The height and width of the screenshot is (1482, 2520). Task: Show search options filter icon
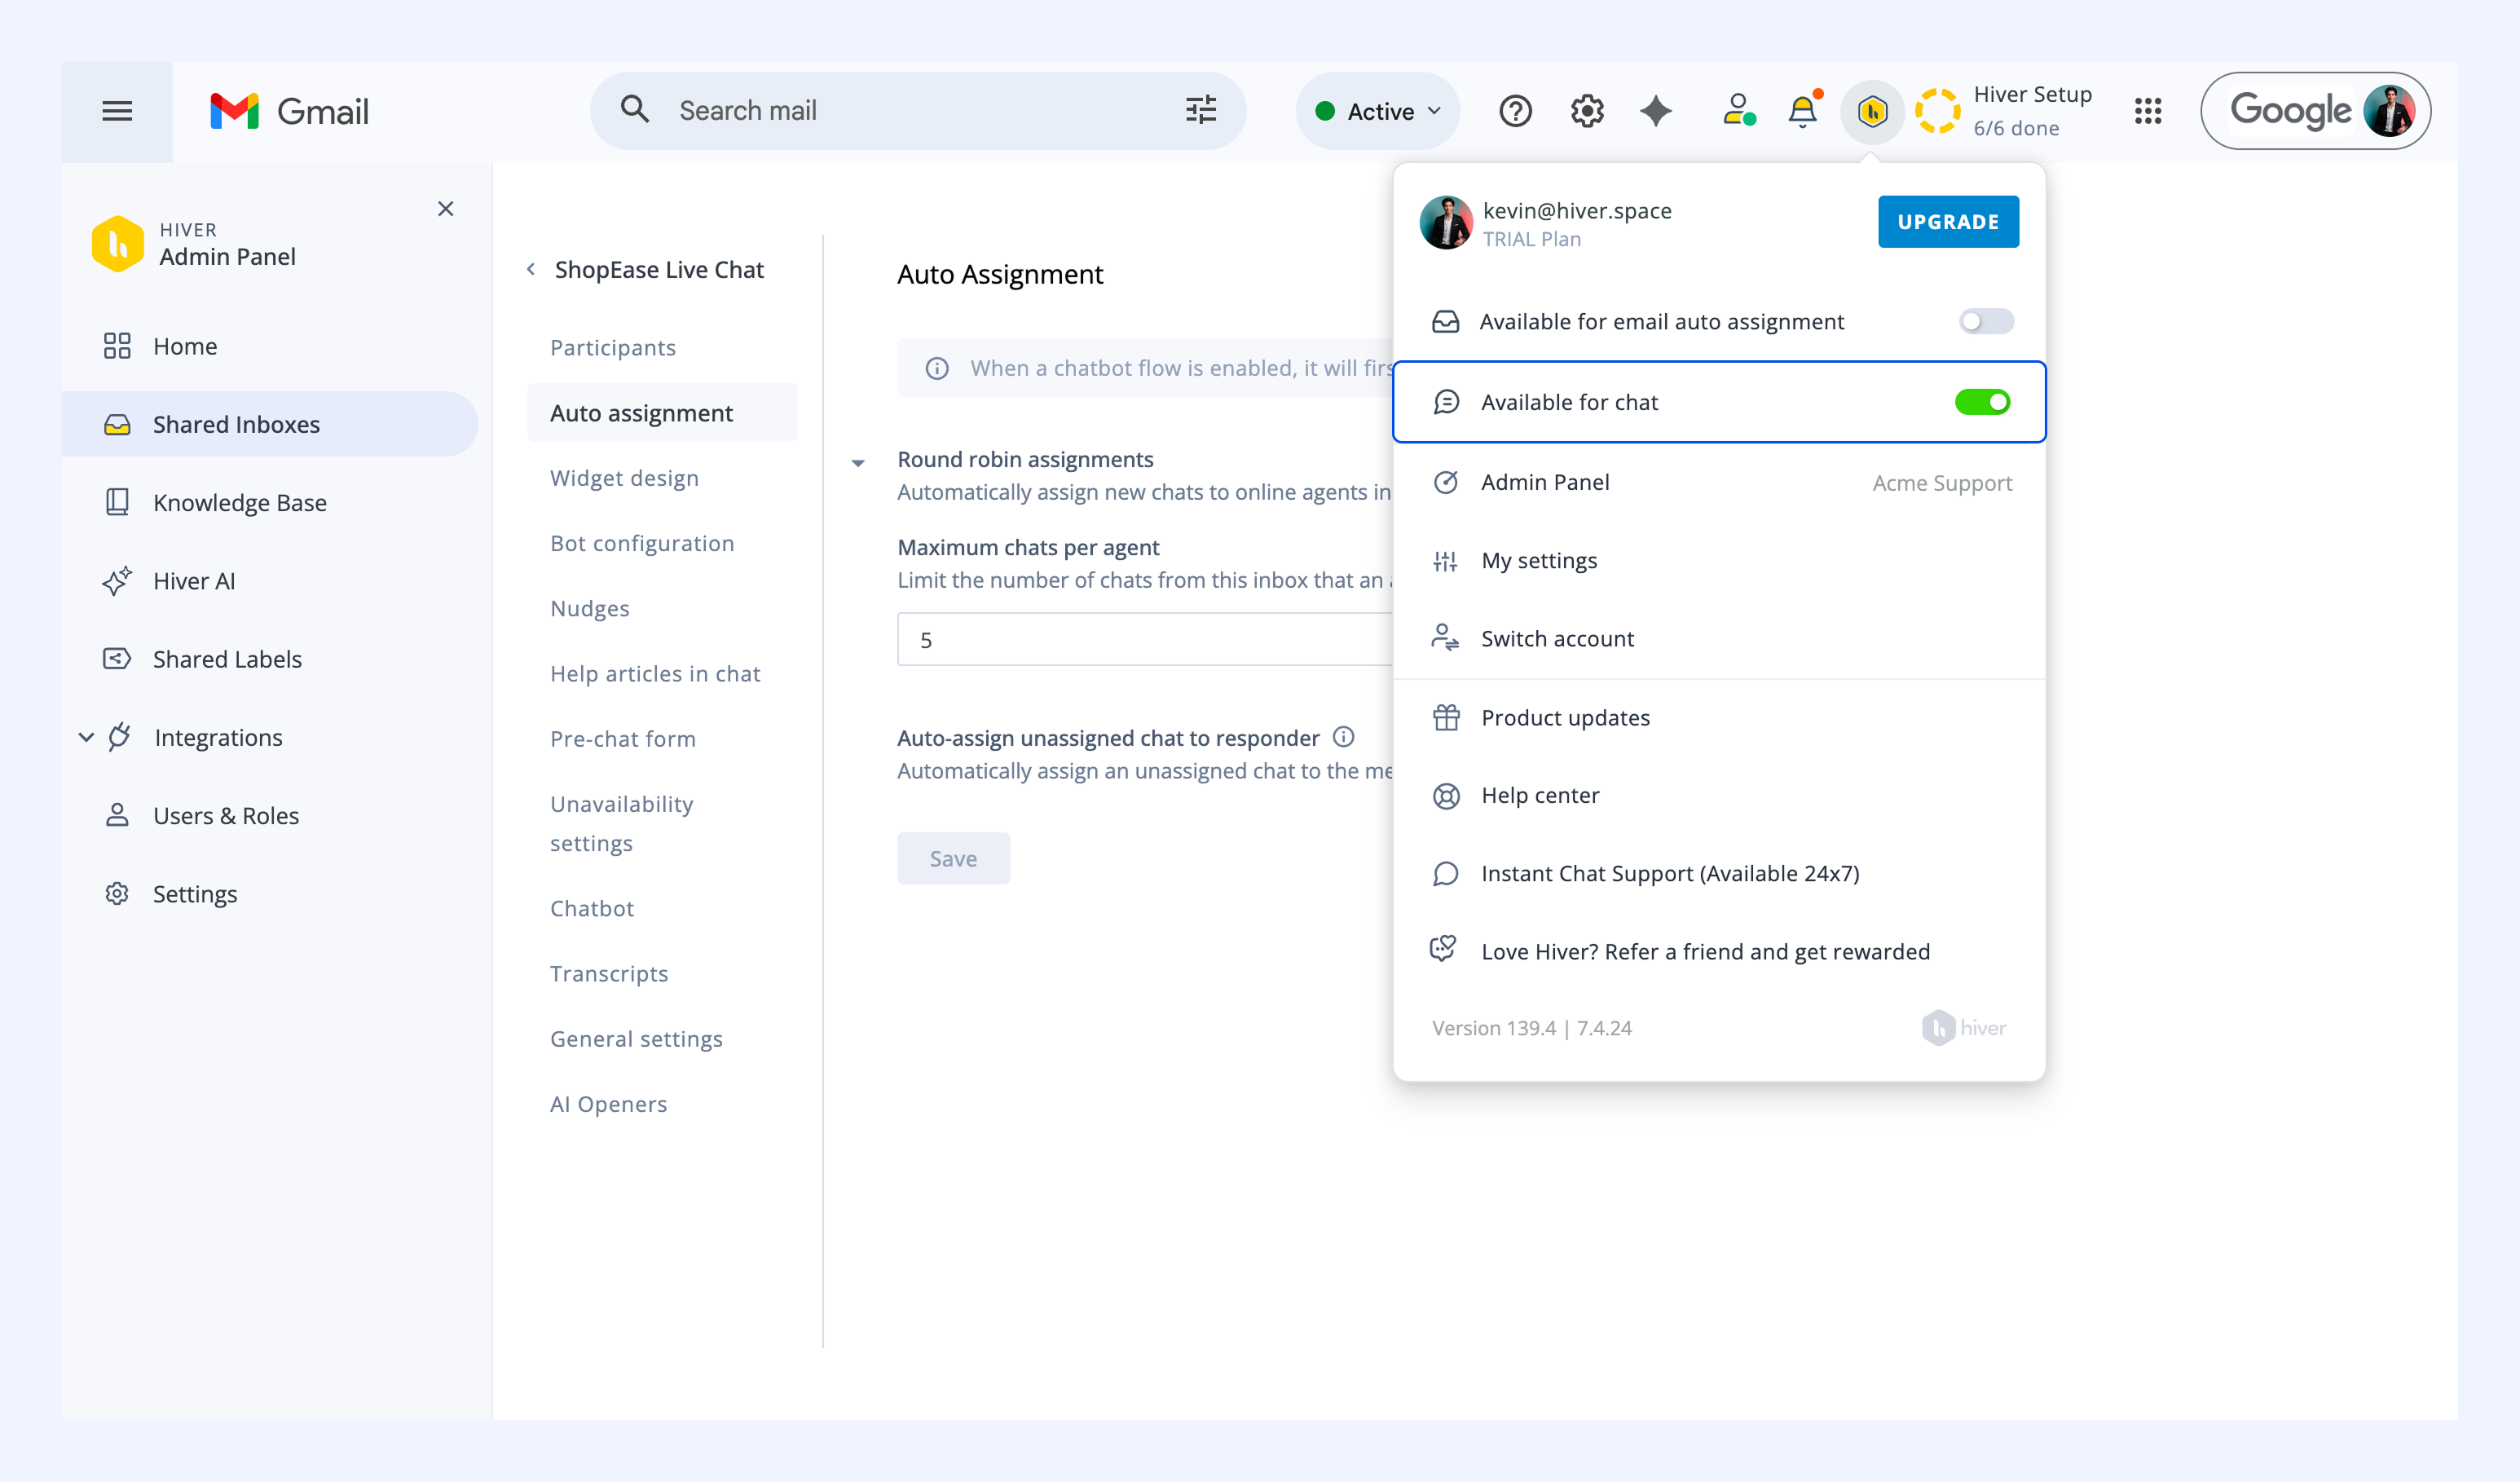tap(1201, 110)
